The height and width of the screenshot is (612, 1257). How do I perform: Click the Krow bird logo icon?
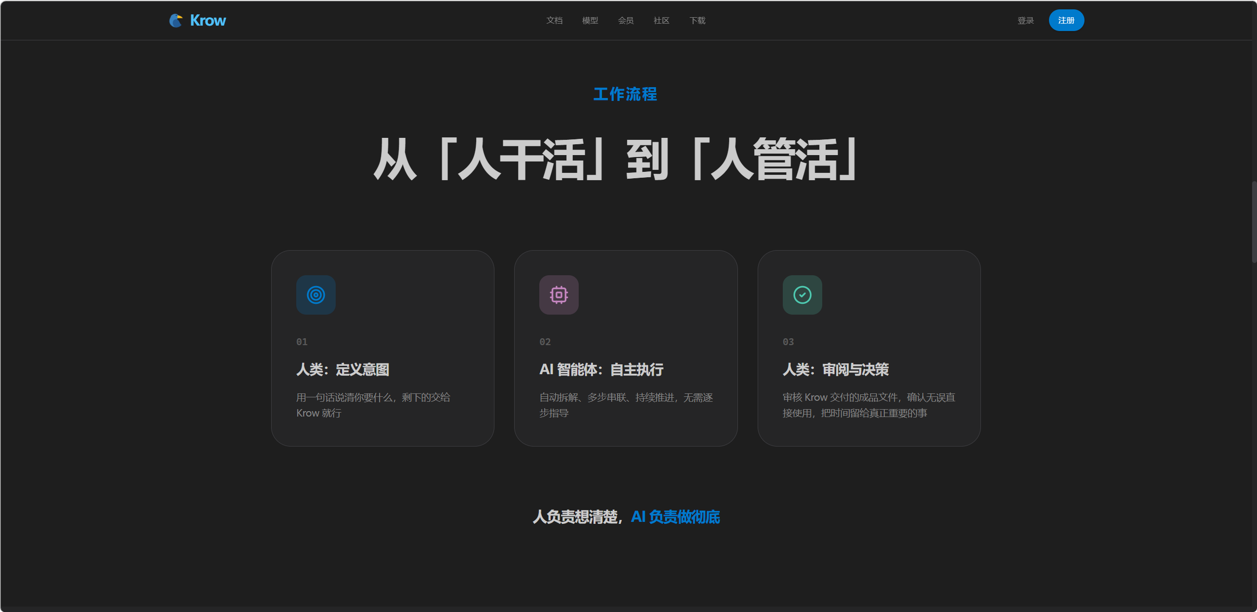[x=176, y=20]
